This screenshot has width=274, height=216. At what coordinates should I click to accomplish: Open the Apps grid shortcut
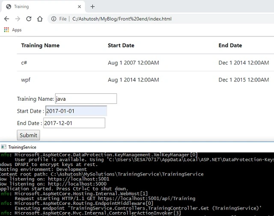13,30
